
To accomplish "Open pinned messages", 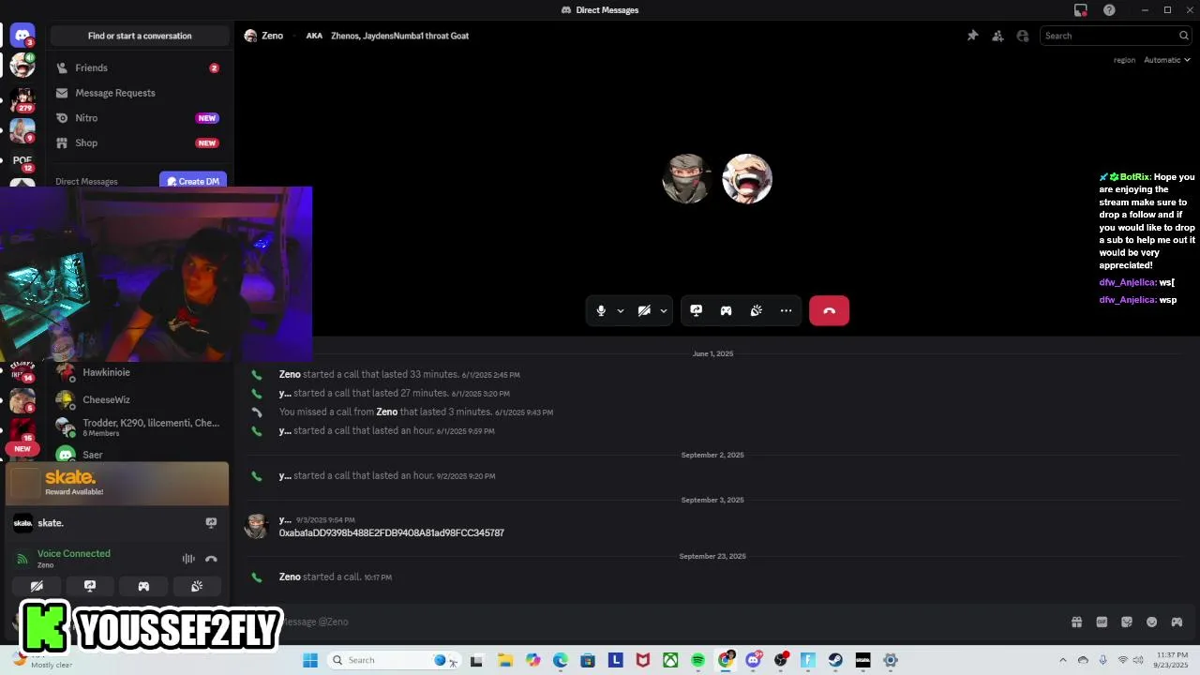I will point(972,36).
